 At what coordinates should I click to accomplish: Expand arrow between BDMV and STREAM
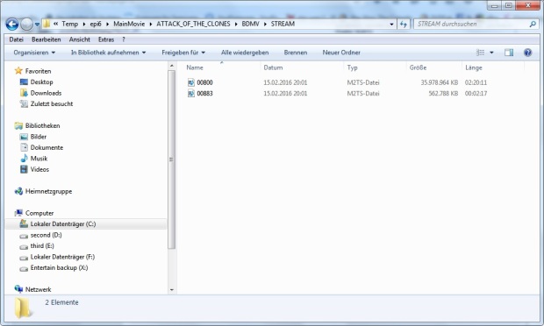click(265, 24)
